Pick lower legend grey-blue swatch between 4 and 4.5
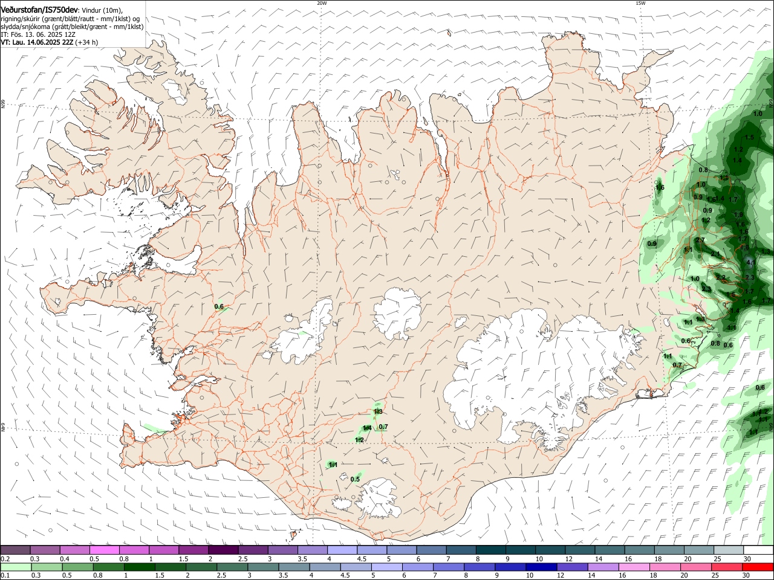This screenshot has width=774, height=580. (324, 567)
